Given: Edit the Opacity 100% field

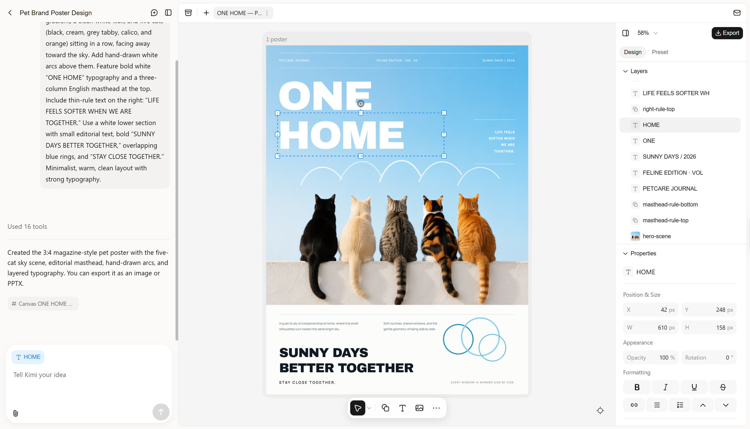Looking at the screenshot, I should pyautogui.click(x=651, y=357).
